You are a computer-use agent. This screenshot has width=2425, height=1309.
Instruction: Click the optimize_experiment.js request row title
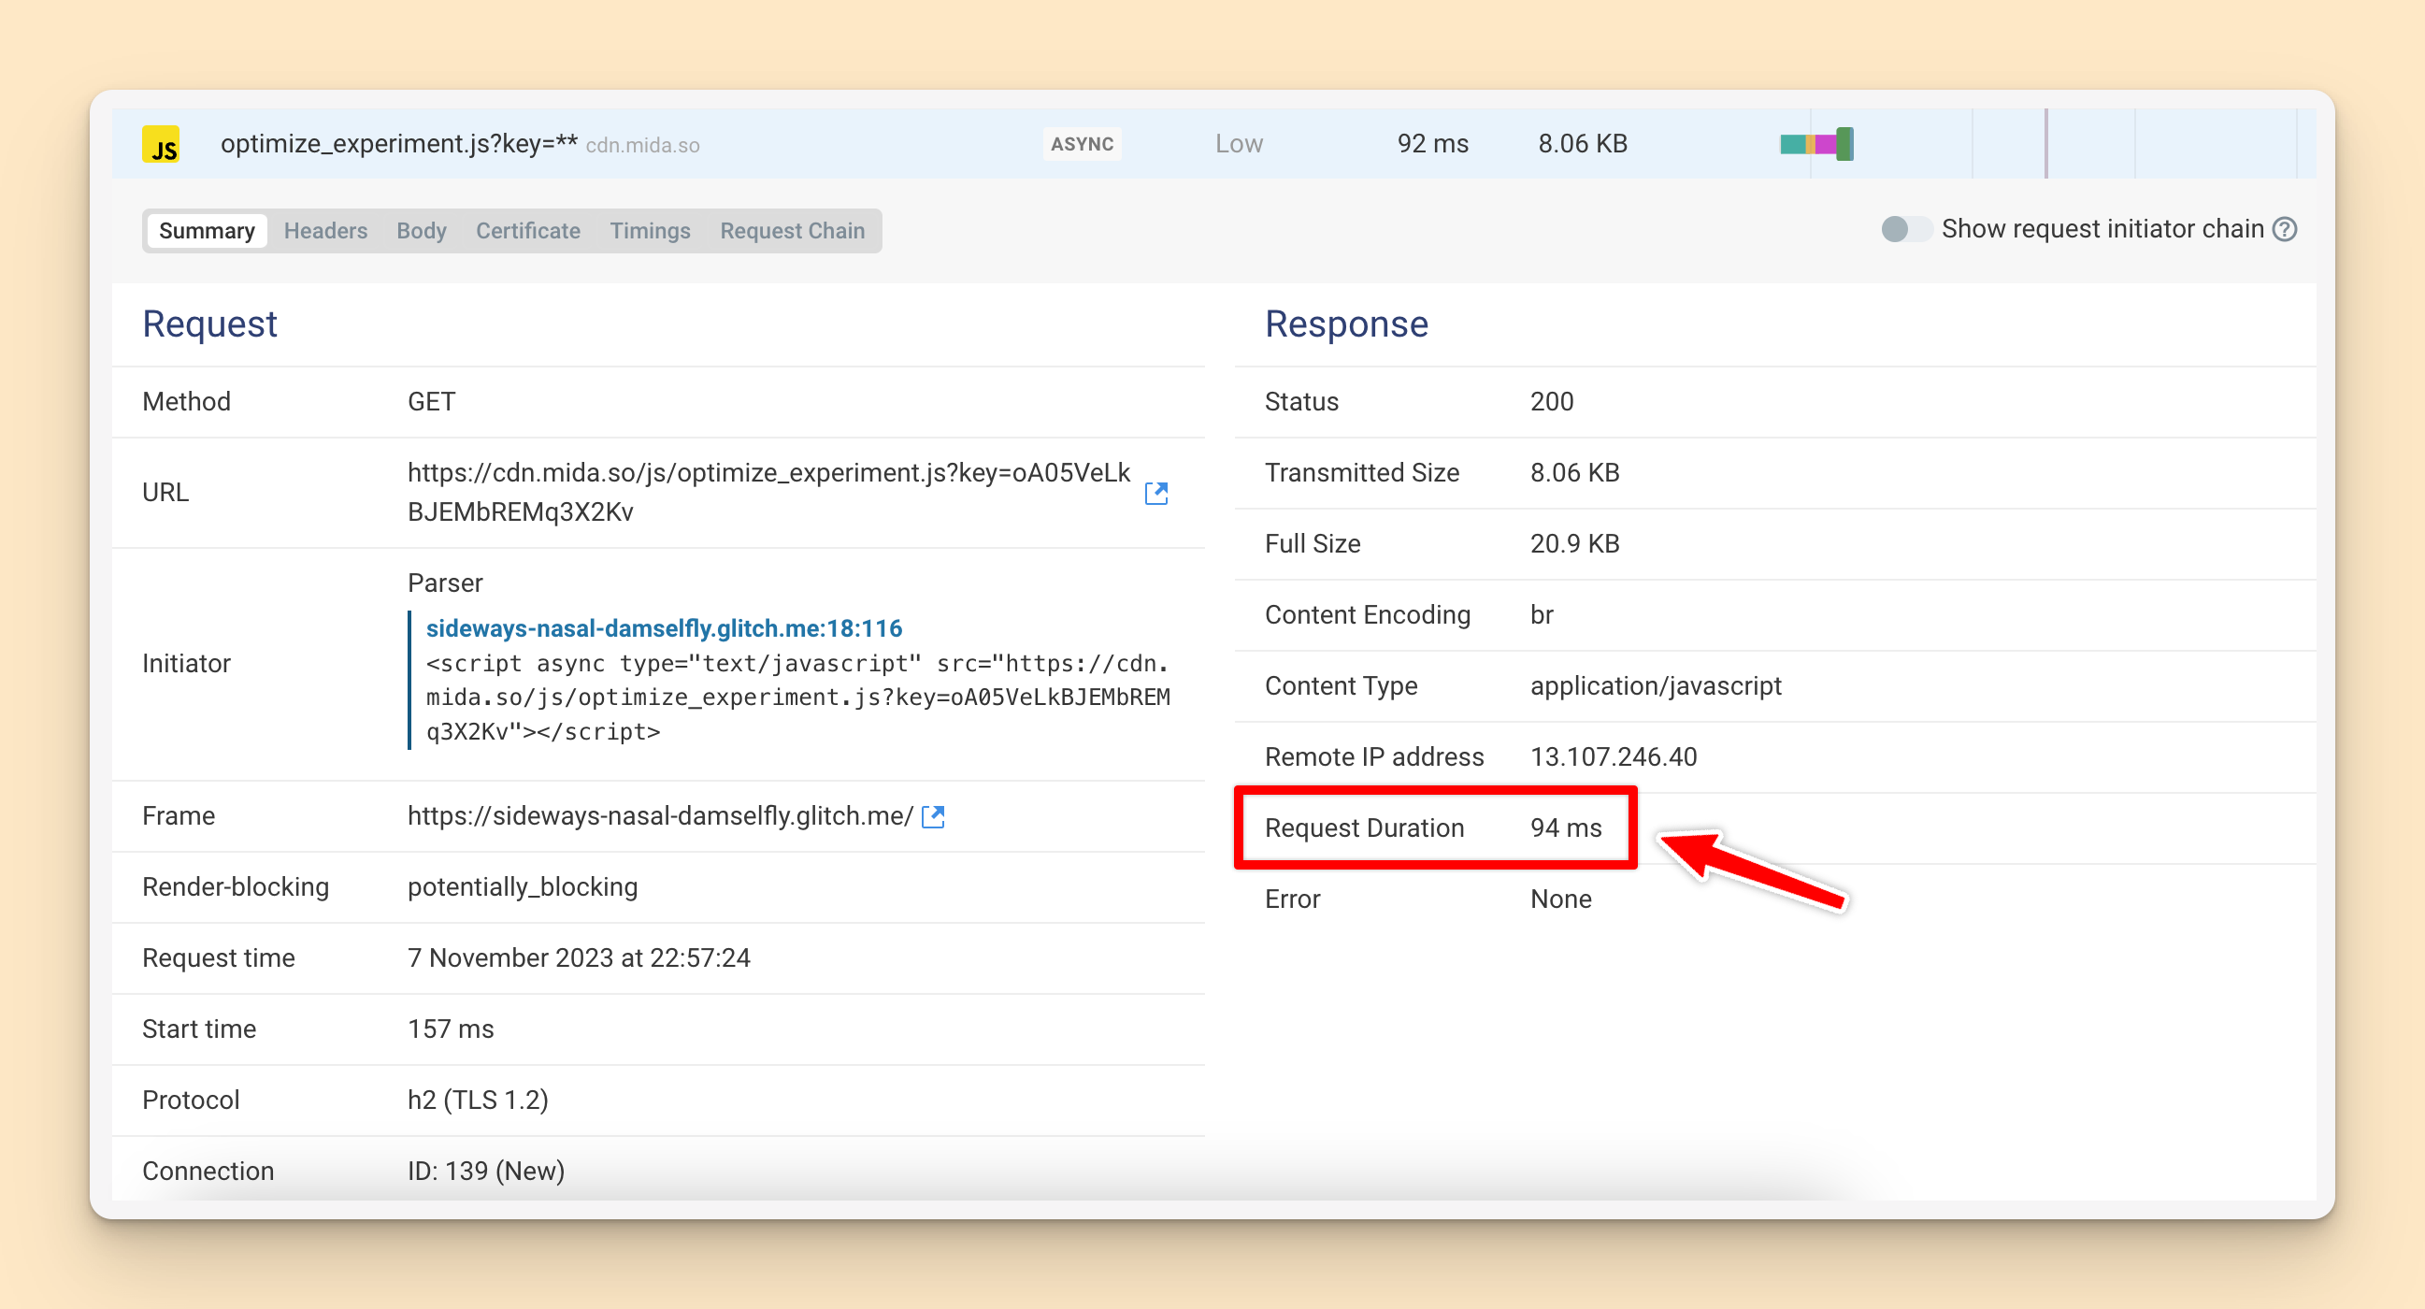click(x=398, y=143)
